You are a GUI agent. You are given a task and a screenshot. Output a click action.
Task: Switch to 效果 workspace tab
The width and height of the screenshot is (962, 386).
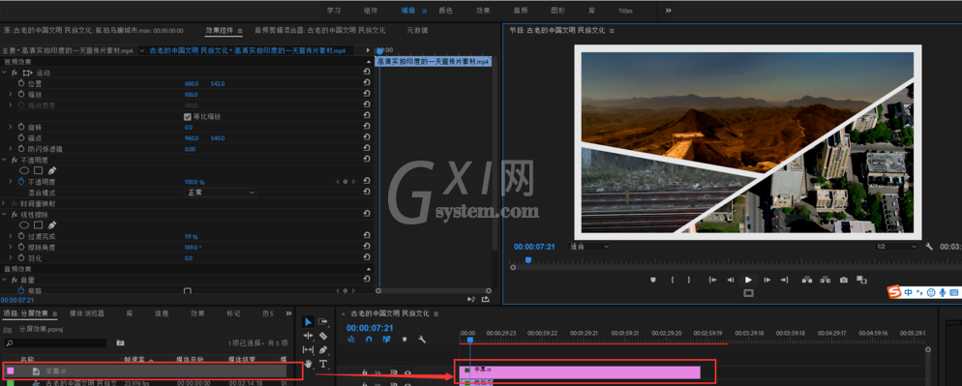pos(484,11)
